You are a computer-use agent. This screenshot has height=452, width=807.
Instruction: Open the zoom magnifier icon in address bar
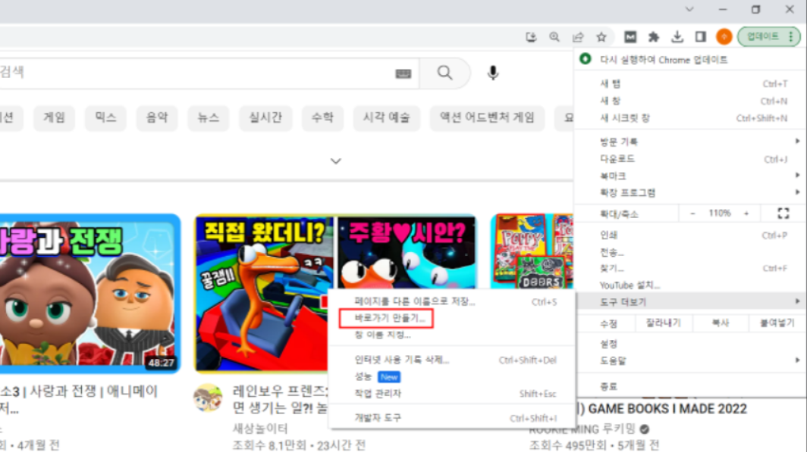click(x=554, y=37)
